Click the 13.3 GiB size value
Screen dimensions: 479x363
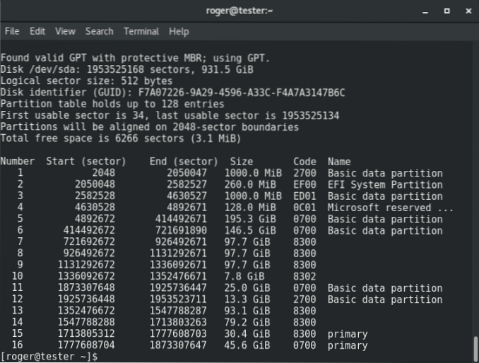247,299
